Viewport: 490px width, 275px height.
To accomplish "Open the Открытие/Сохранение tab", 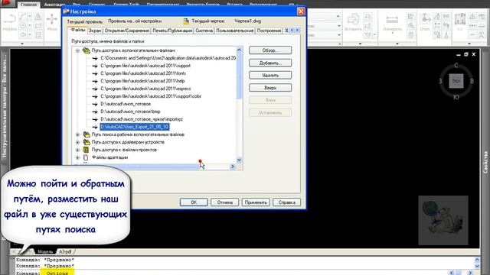I will tap(126, 31).
